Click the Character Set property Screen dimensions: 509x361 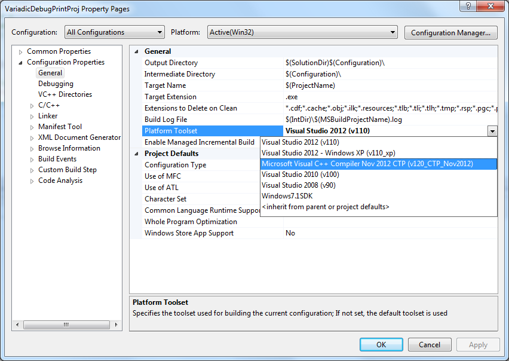coord(201,199)
